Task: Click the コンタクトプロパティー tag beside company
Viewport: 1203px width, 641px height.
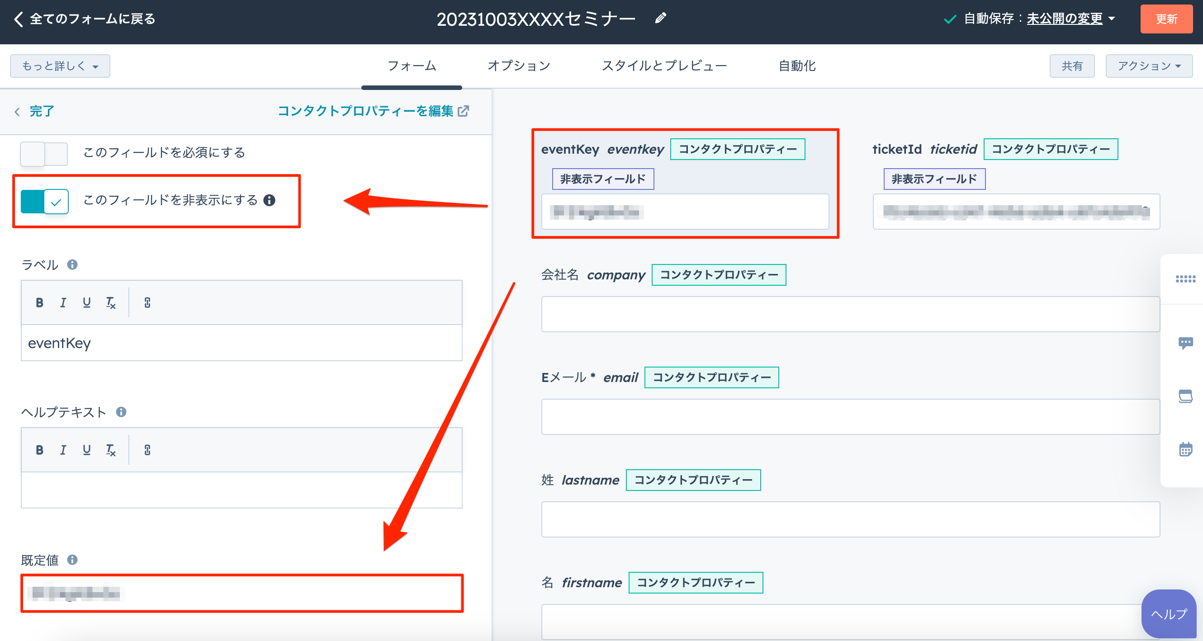Action: pyautogui.click(x=719, y=274)
